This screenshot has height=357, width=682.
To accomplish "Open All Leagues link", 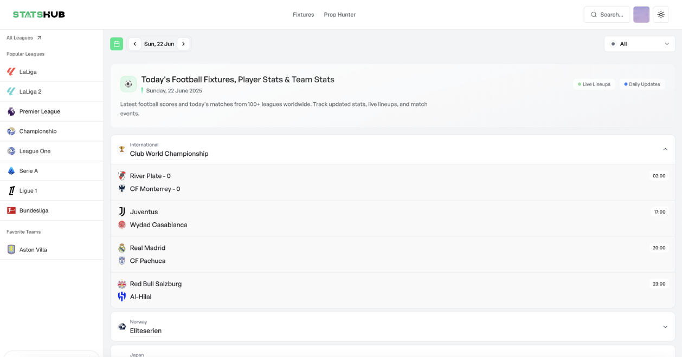I will [24, 38].
